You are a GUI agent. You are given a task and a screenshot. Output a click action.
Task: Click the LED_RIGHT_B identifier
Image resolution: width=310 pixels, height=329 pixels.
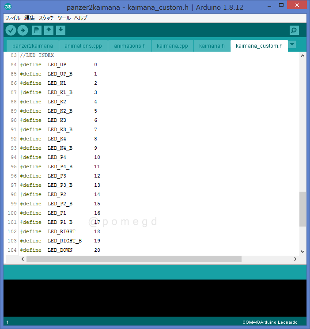(64, 241)
